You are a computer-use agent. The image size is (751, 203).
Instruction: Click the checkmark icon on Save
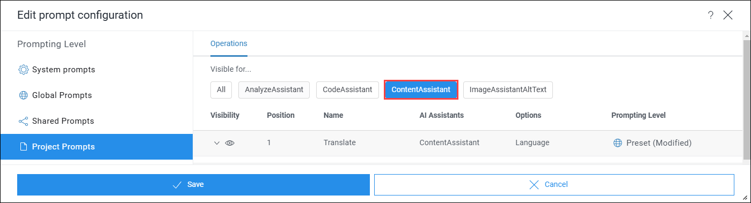(x=178, y=185)
